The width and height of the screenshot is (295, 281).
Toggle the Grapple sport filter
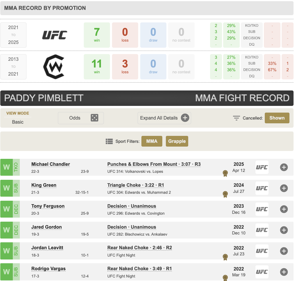177,141
